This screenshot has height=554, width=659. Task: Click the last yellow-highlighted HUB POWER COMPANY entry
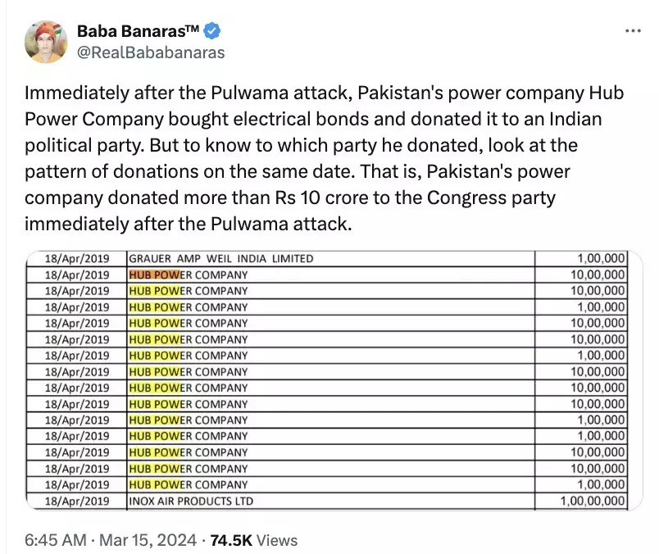point(188,484)
